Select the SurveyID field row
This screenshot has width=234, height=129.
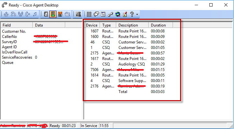(x=9, y=42)
